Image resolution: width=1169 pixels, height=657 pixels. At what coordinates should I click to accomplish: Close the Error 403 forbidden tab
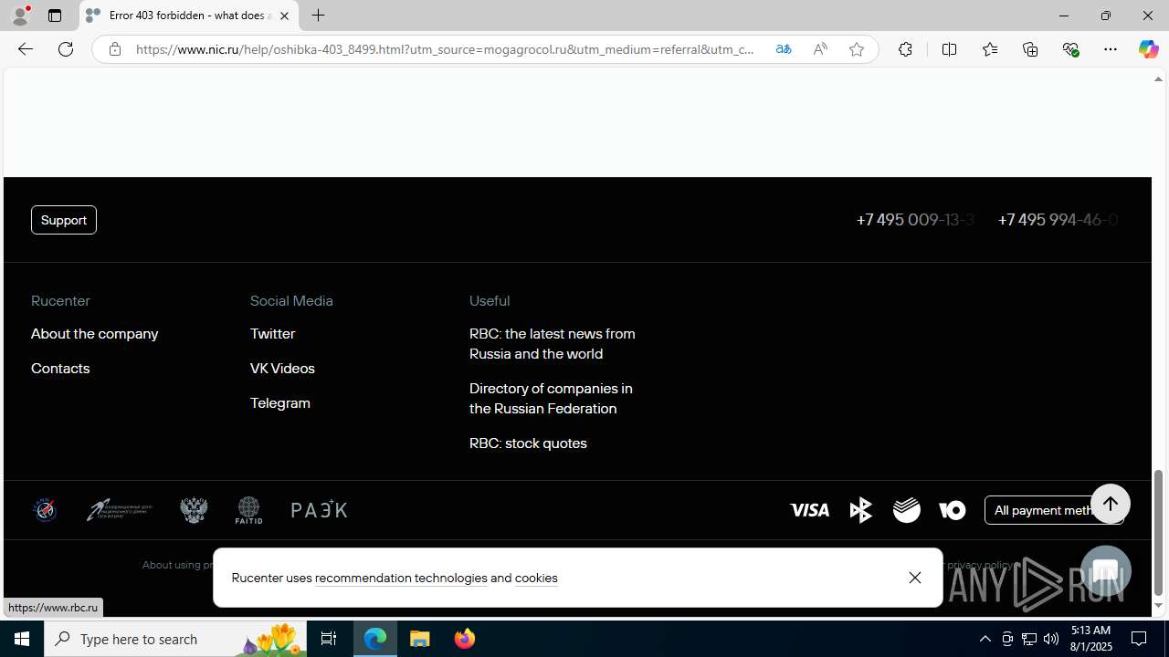point(284,16)
